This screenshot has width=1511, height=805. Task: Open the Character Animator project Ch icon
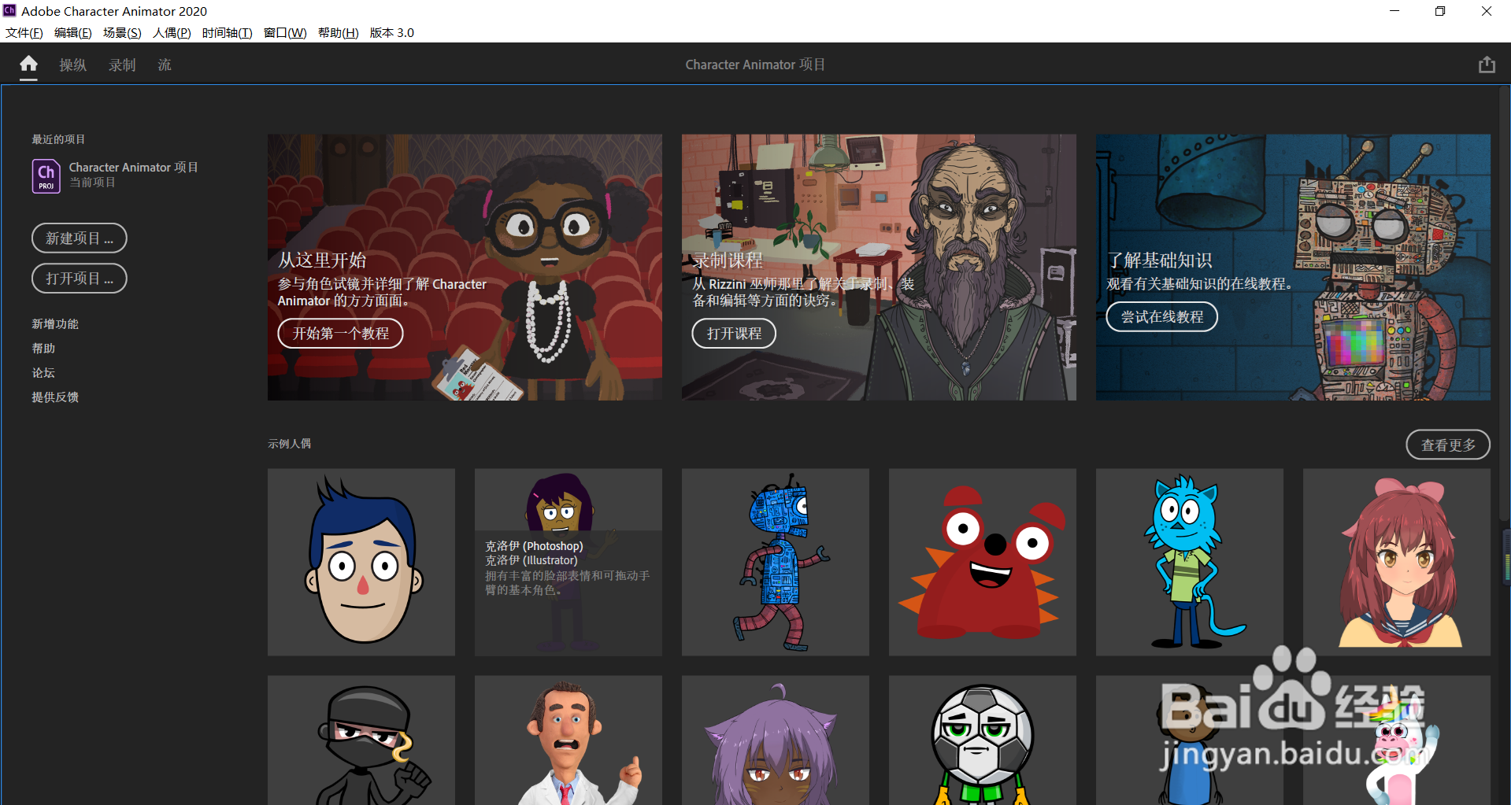point(46,175)
